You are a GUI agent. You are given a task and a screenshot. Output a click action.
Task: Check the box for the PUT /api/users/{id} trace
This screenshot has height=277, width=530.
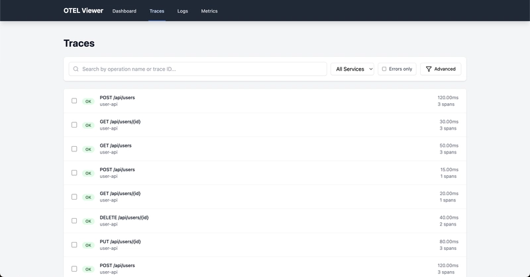pyautogui.click(x=74, y=245)
